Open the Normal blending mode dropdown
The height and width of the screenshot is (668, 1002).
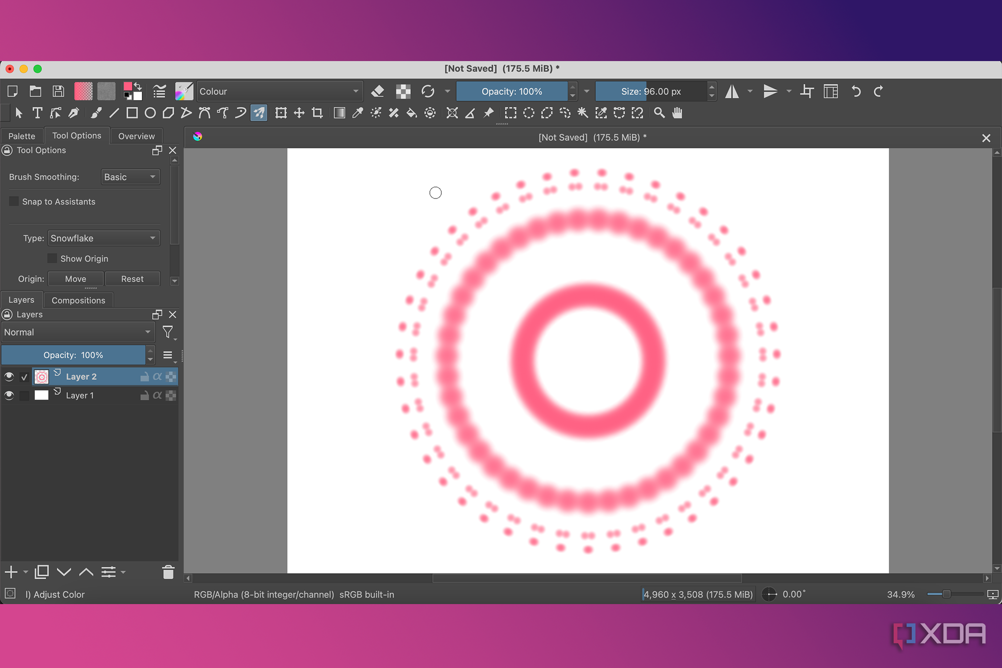(78, 332)
